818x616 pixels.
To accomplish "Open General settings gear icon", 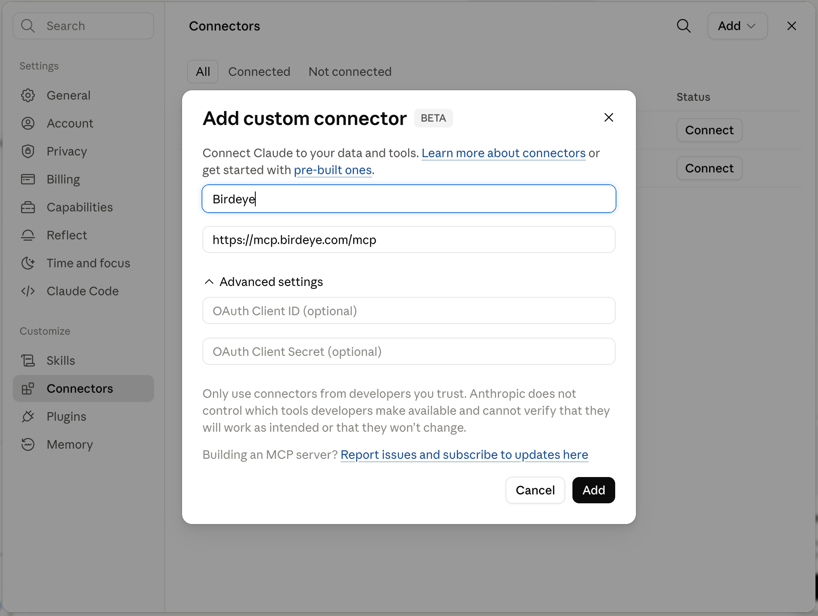I will tap(28, 95).
